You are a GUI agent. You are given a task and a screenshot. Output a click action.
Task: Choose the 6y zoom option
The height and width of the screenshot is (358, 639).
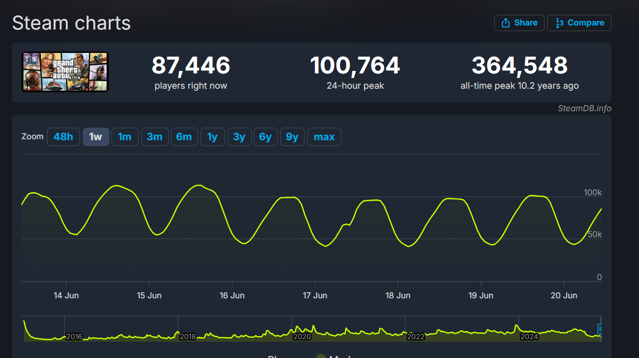(x=266, y=137)
